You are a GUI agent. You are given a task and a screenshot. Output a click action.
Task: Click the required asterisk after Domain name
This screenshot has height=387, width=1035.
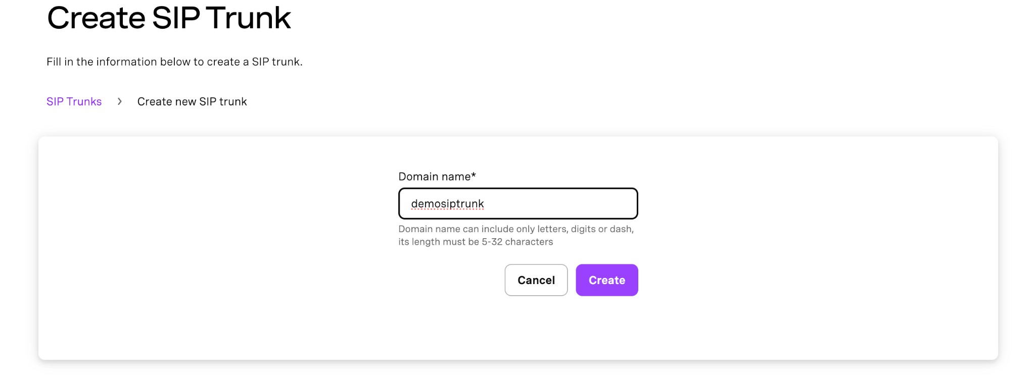click(474, 176)
